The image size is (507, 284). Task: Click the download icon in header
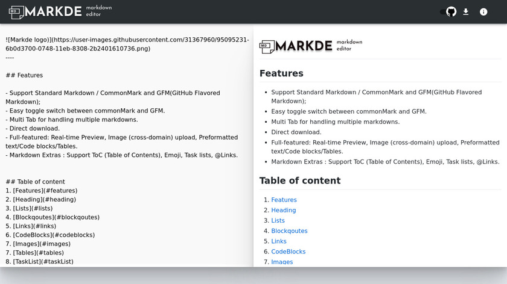point(466,11)
